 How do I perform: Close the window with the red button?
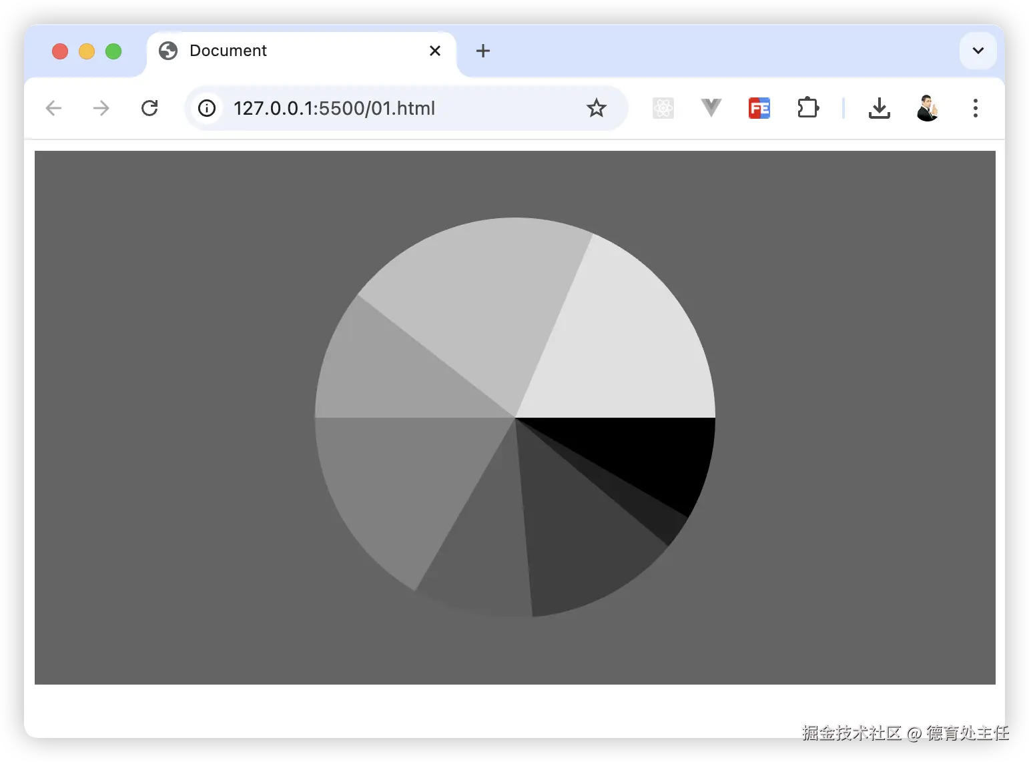pos(60,51)
